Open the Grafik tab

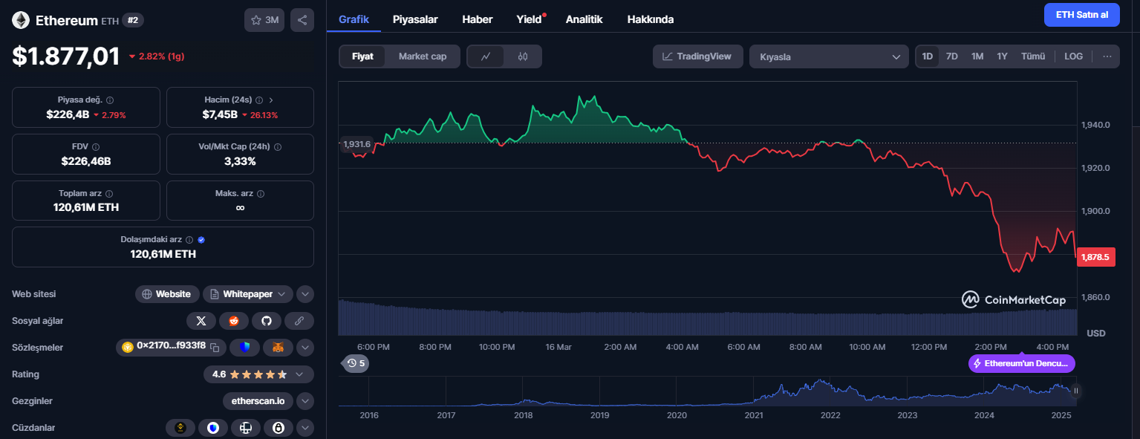click(x=354, y=19)
